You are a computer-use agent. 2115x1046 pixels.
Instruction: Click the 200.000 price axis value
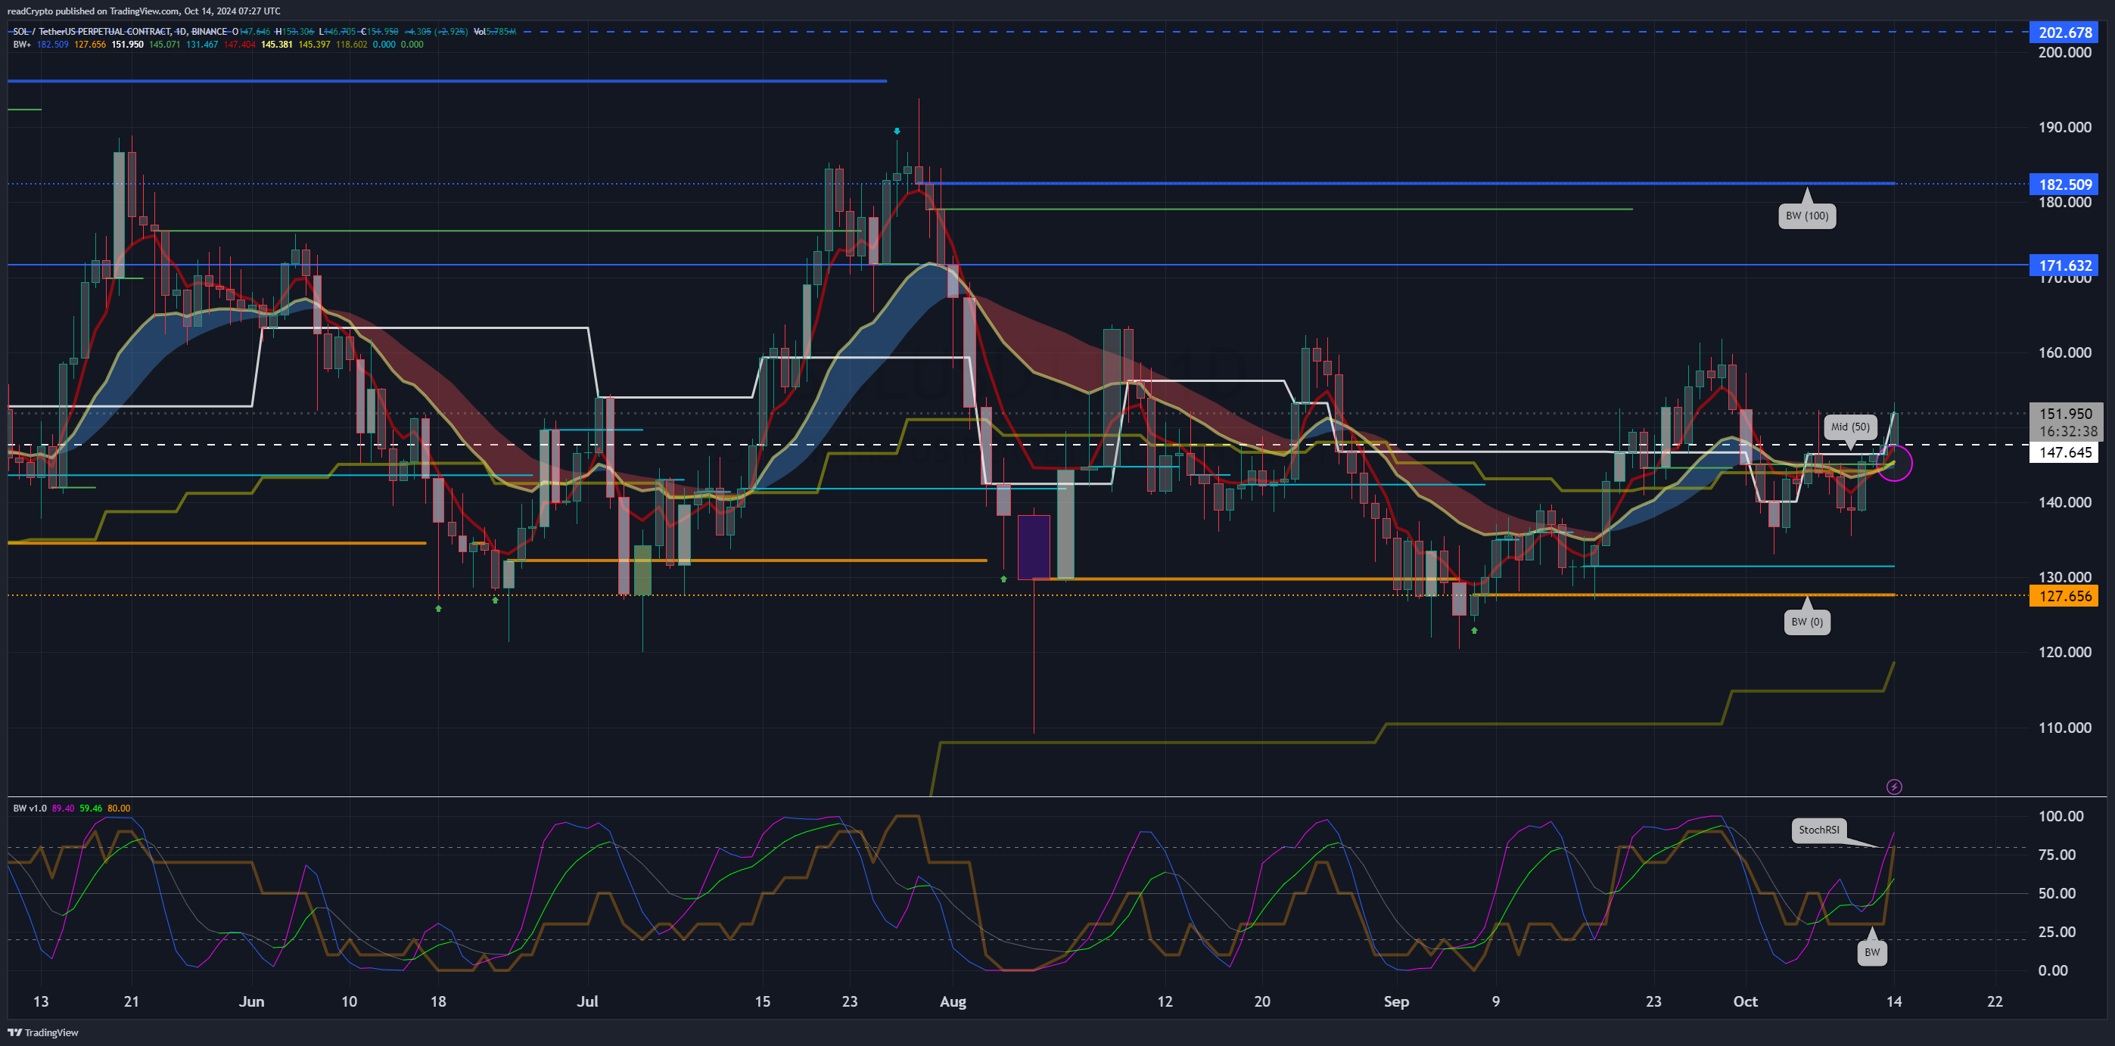pyautogui.click(x=2065, y=52)
